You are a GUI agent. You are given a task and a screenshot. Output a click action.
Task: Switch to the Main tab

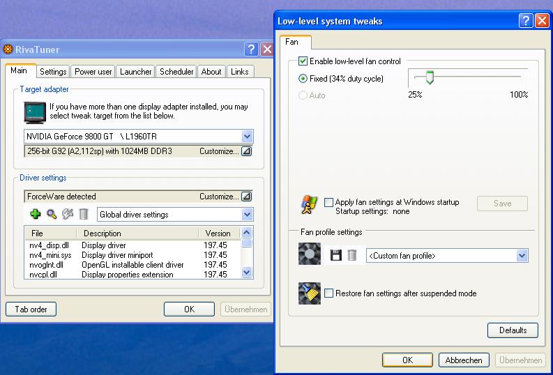click(x=19, y=70)
